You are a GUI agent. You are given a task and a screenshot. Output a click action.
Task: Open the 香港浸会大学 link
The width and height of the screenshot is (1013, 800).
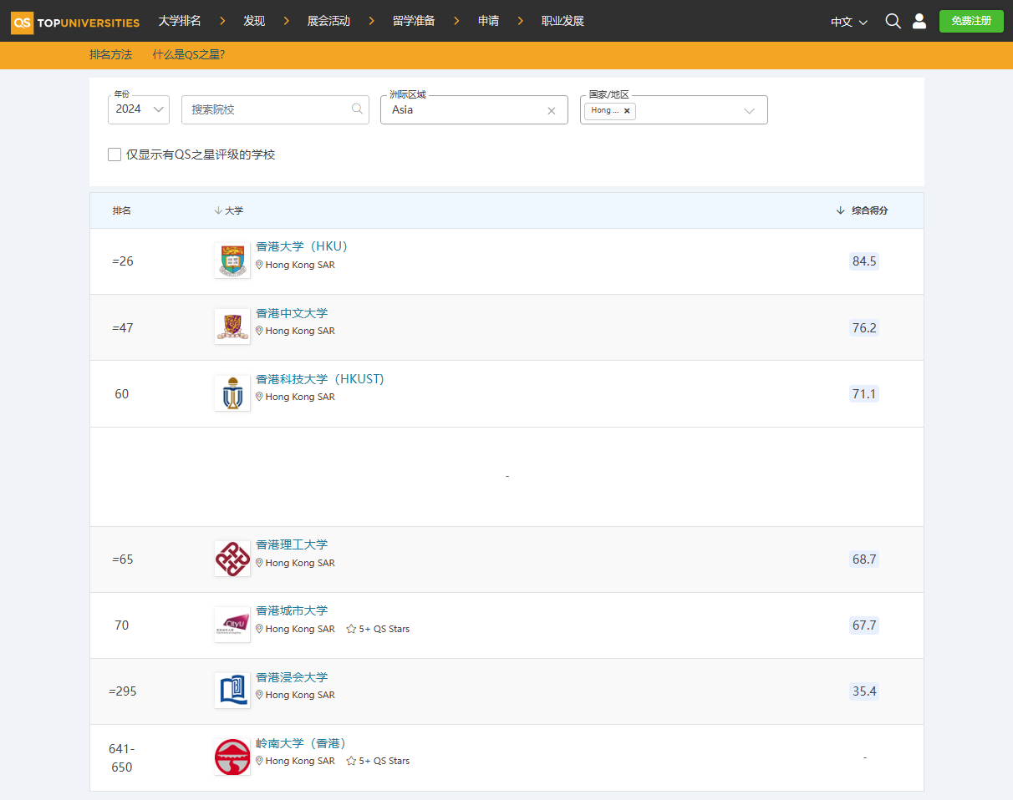pyautogui.click(x=292, y=677)
